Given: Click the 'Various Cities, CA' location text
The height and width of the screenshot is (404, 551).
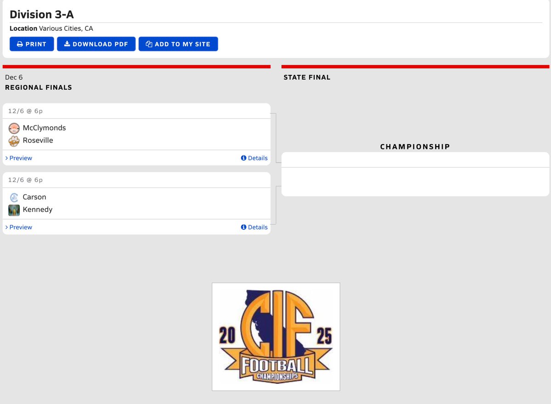Looking at the screenshot, I should pyautogui.click(x=66, y=28).
